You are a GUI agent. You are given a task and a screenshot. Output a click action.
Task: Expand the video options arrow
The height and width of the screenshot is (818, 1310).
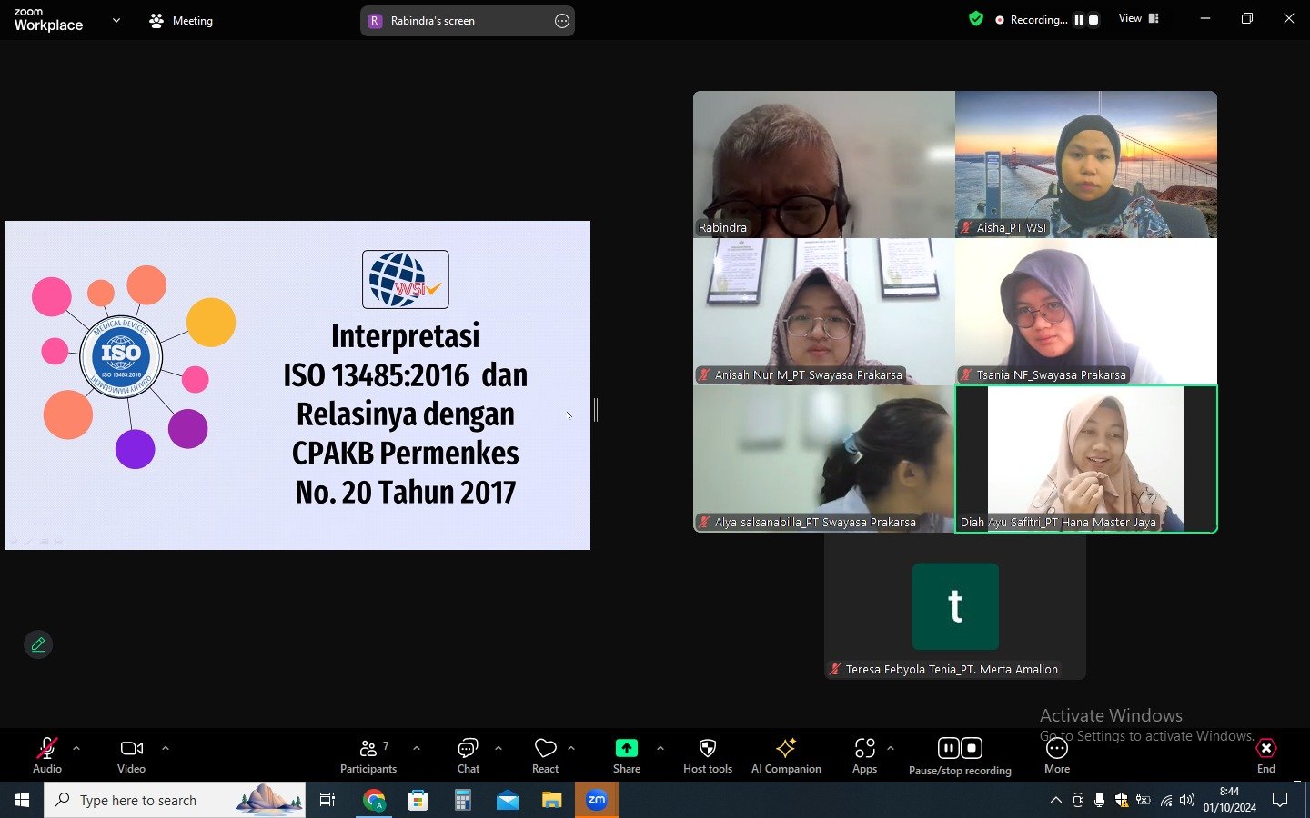[166, 748]
